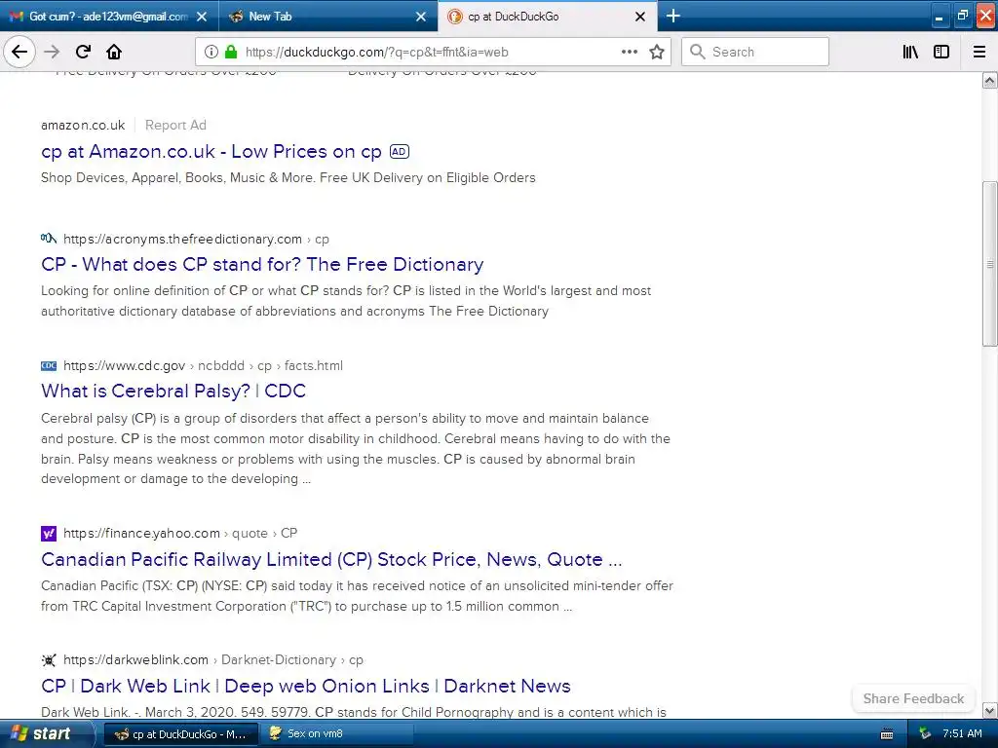Click the CDC favicon

49,366
